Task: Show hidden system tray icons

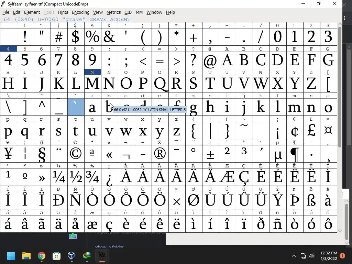Action: pos(294,256)
